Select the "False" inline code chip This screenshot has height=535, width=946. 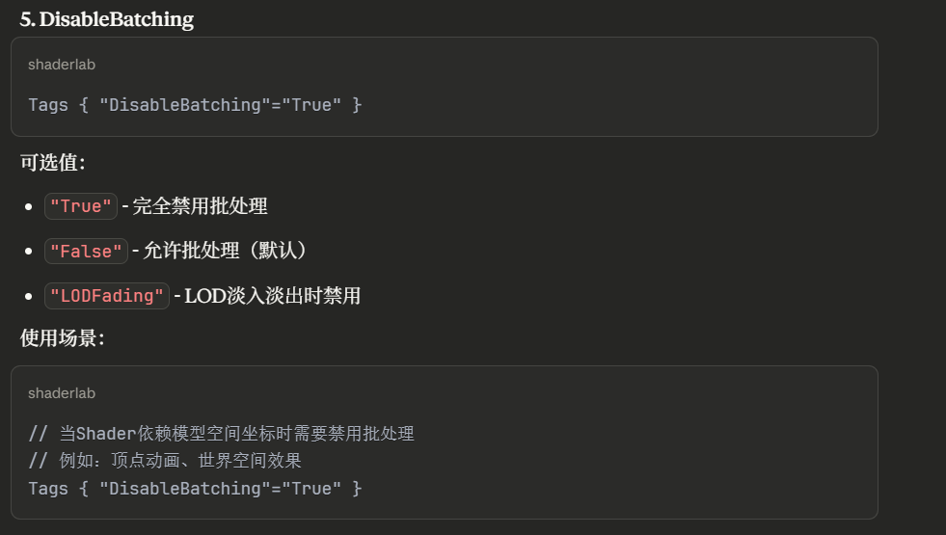86,251
